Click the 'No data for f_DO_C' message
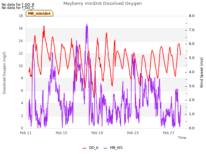Viewport: 206px width, 154px height. pyautogui.click(x=18, y=8)
